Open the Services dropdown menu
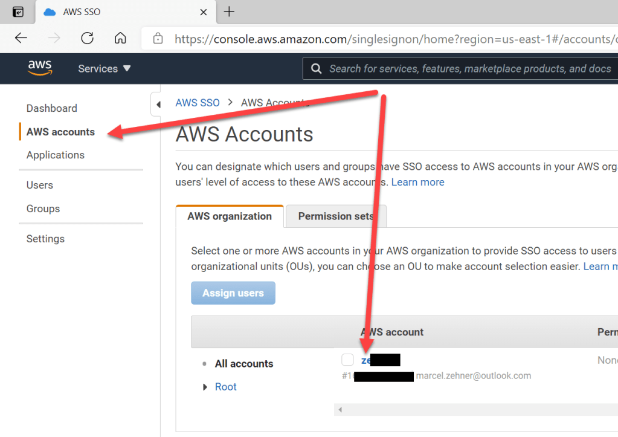Image resolution: width=618 pixels, height=437 pixels. tap(105, 69)
